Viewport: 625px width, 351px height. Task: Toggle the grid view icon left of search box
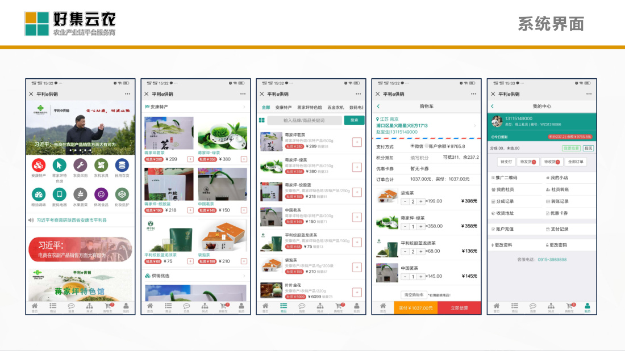pos(262,120)
